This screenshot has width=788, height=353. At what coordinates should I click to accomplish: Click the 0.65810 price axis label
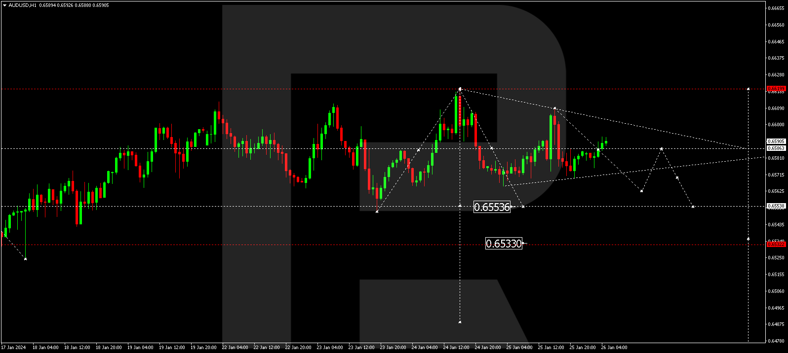776,158
